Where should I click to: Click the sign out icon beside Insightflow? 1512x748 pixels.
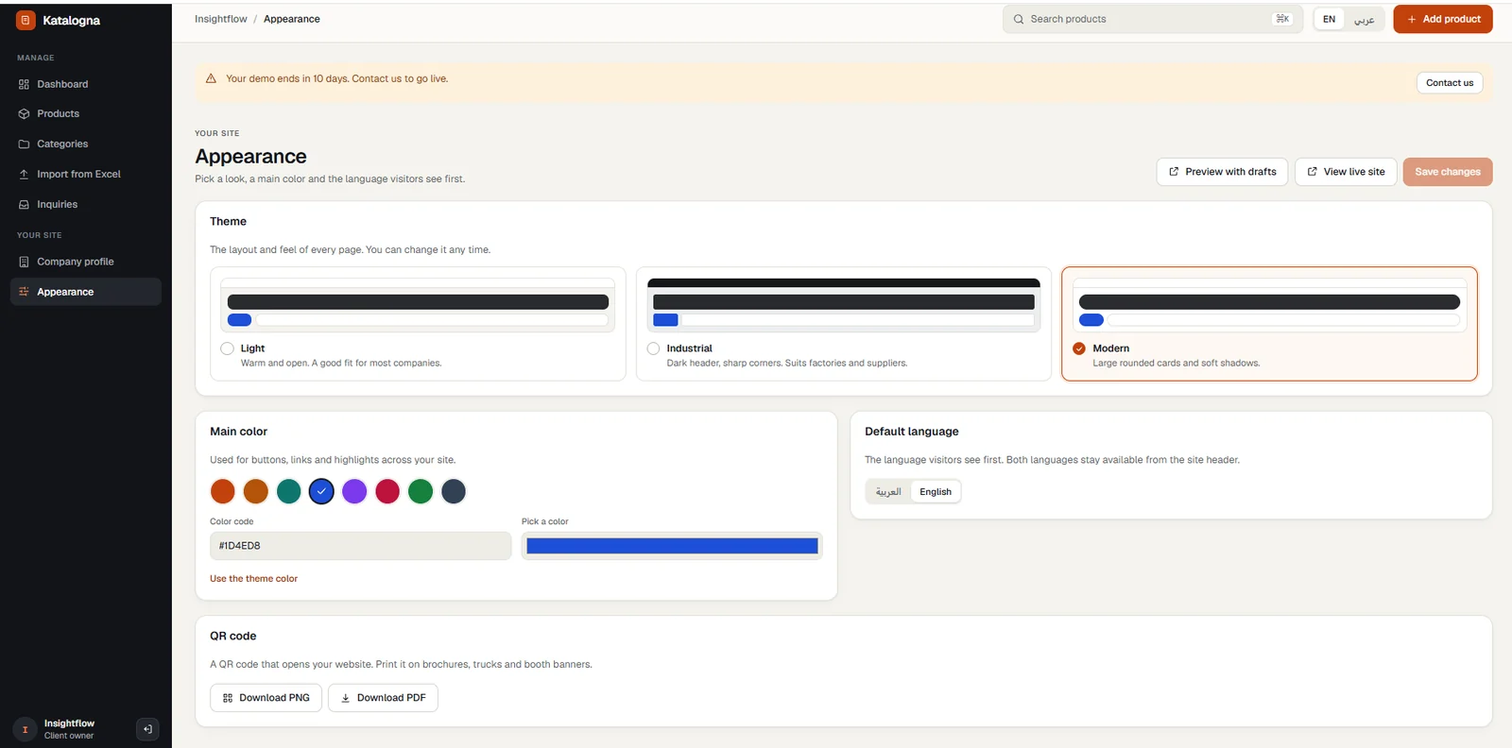(x=147, y=729)
